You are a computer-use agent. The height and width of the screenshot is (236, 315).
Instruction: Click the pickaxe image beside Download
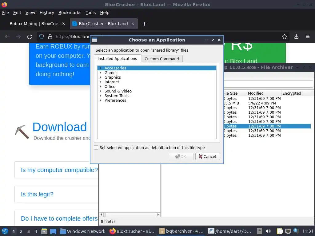tap(22, 132)
